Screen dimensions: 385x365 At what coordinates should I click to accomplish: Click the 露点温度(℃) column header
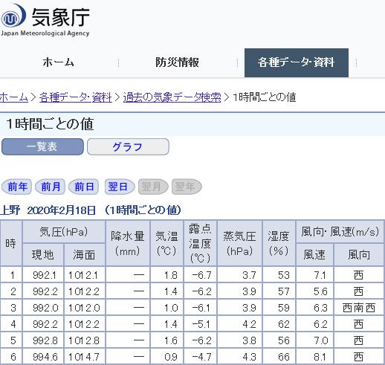tap(201, 243)
